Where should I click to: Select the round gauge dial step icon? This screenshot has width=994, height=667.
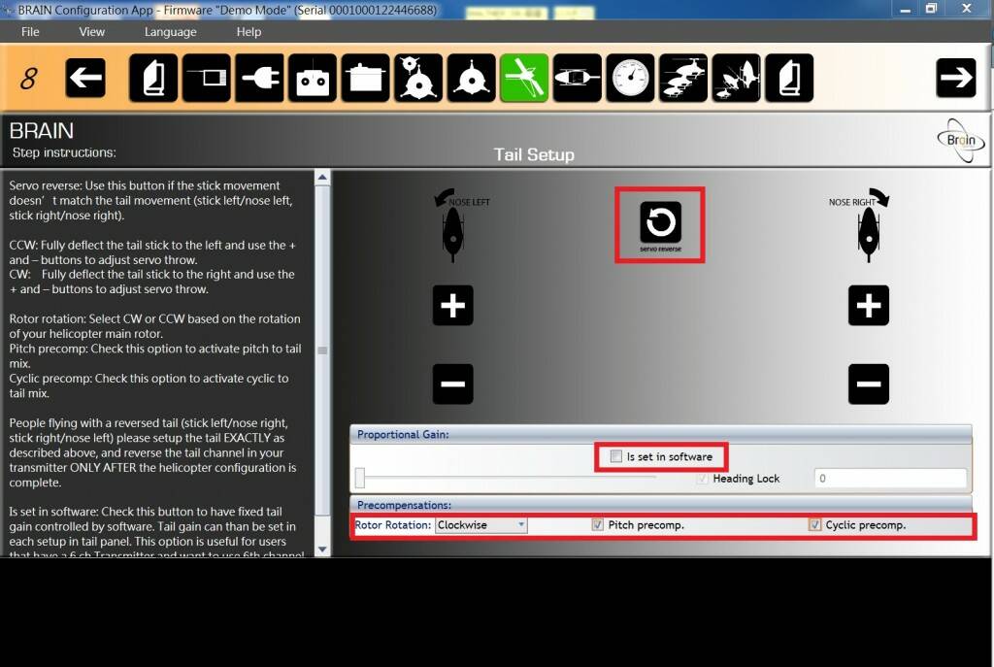tap(630, 78)
